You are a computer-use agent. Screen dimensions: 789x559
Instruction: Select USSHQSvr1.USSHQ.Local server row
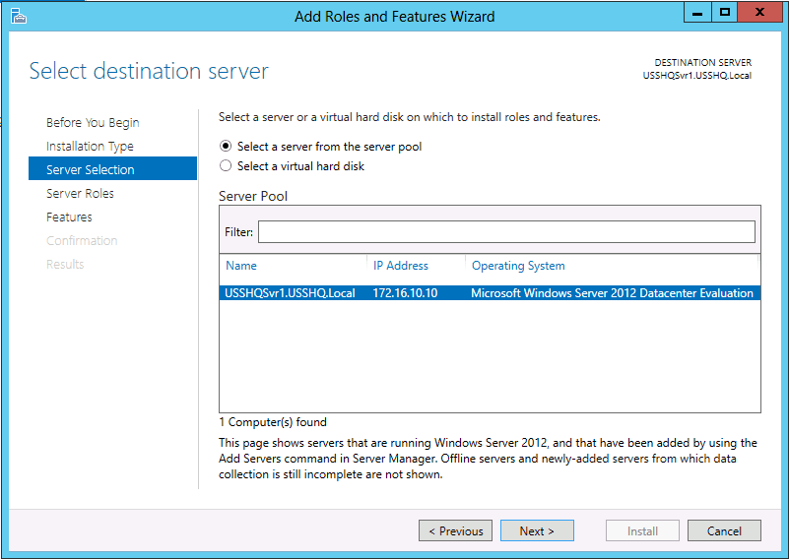tap(490, 293)
